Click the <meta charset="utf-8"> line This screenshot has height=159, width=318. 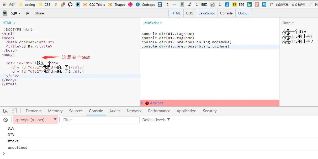click(30, 42)
